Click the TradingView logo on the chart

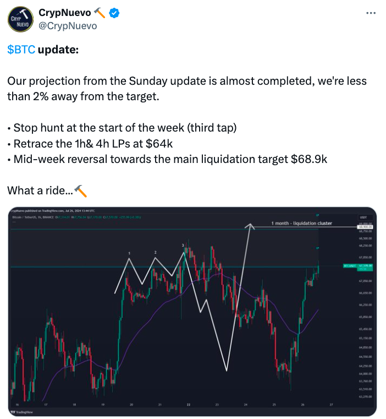click(22, 412)
